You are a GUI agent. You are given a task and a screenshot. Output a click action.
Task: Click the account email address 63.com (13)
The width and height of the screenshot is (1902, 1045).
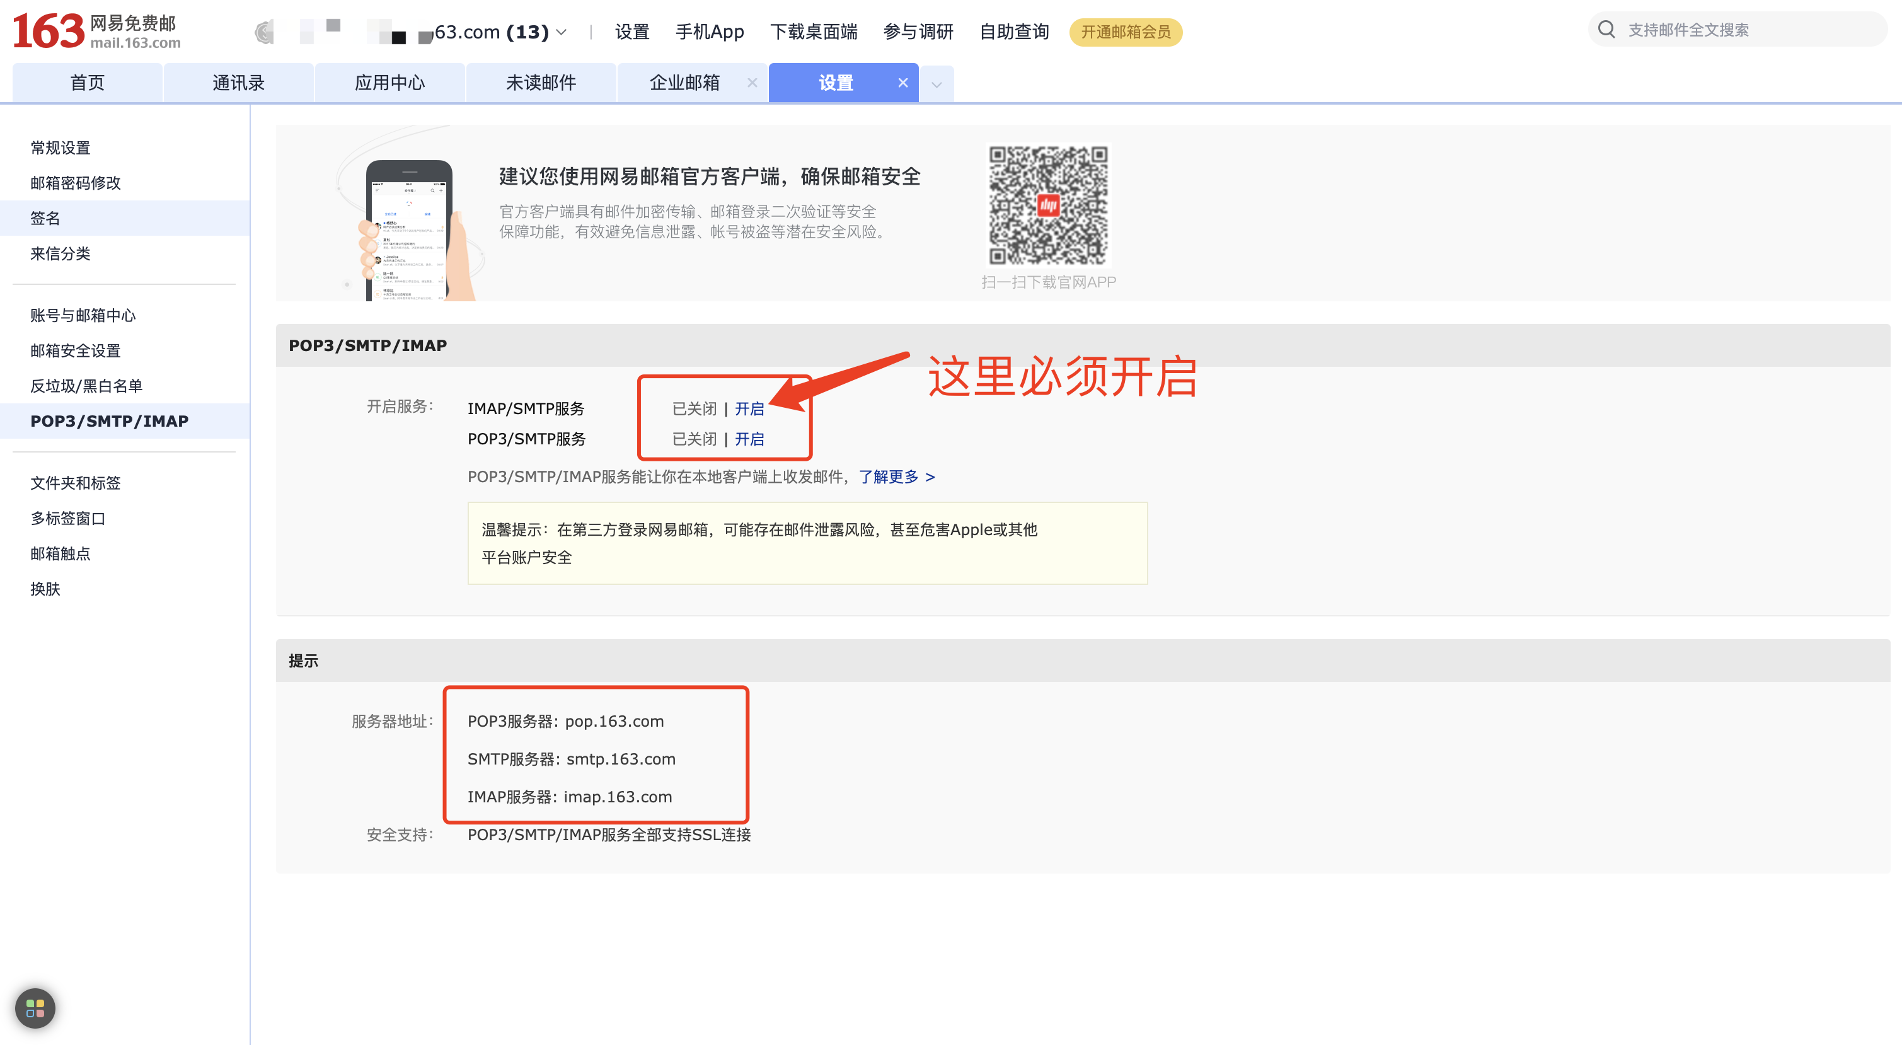coord(491,32)
